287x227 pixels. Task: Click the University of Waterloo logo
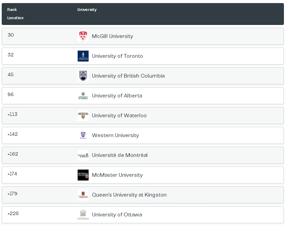(83, 116)
